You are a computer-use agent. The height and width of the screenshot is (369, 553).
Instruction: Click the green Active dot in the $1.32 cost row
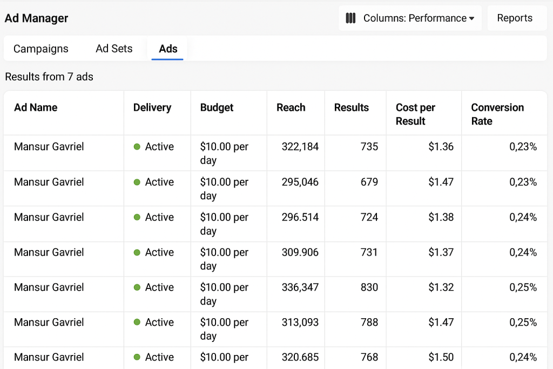(x=137, y=287)
